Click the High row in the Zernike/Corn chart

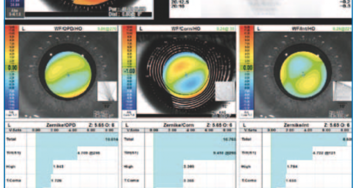point(179,167)
